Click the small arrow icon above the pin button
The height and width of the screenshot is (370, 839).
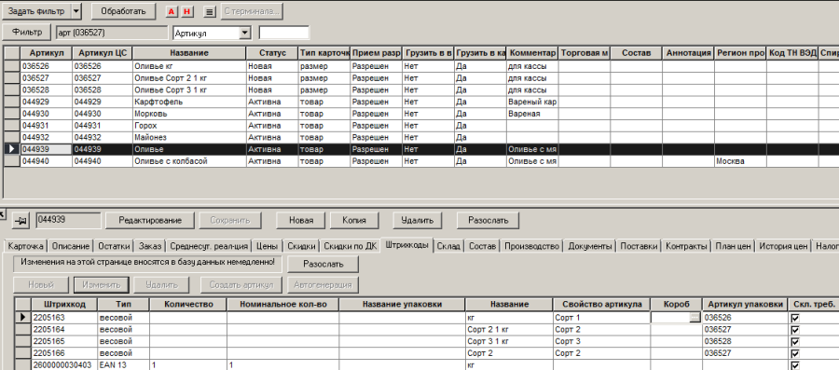tap(2, 213)
